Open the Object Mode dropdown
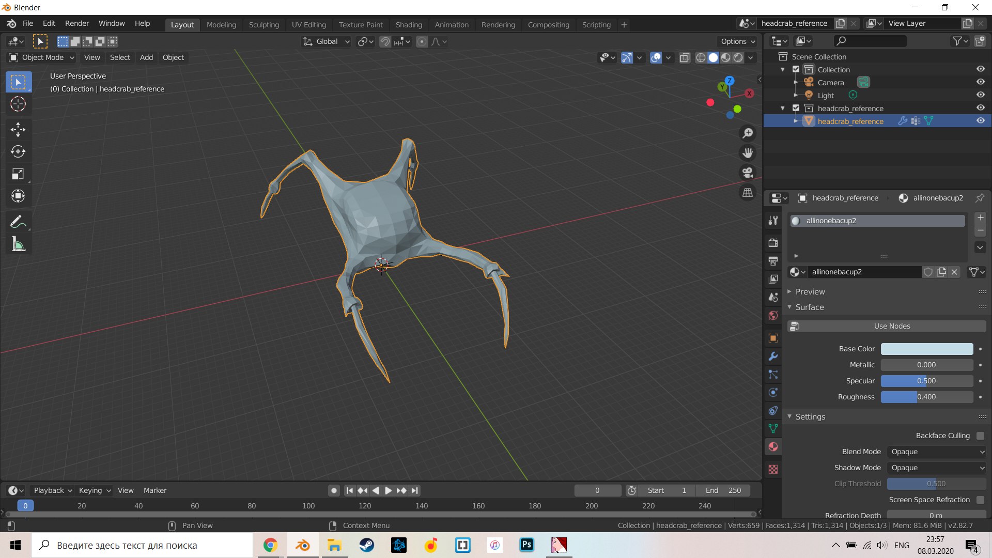992x558 pixels. click(x=41, y=57)
